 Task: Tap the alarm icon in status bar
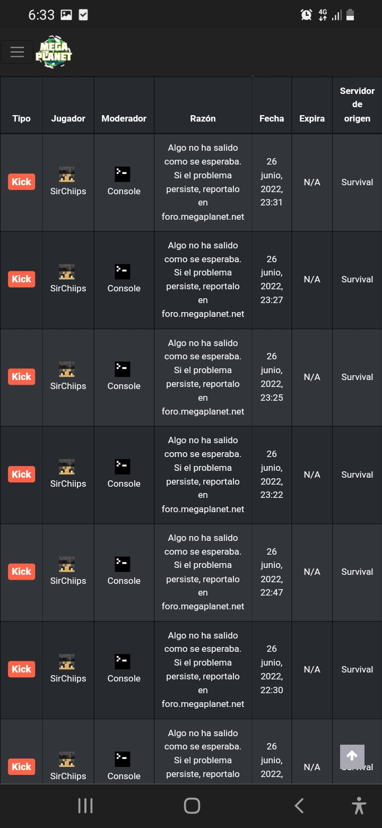click(306, 15)
